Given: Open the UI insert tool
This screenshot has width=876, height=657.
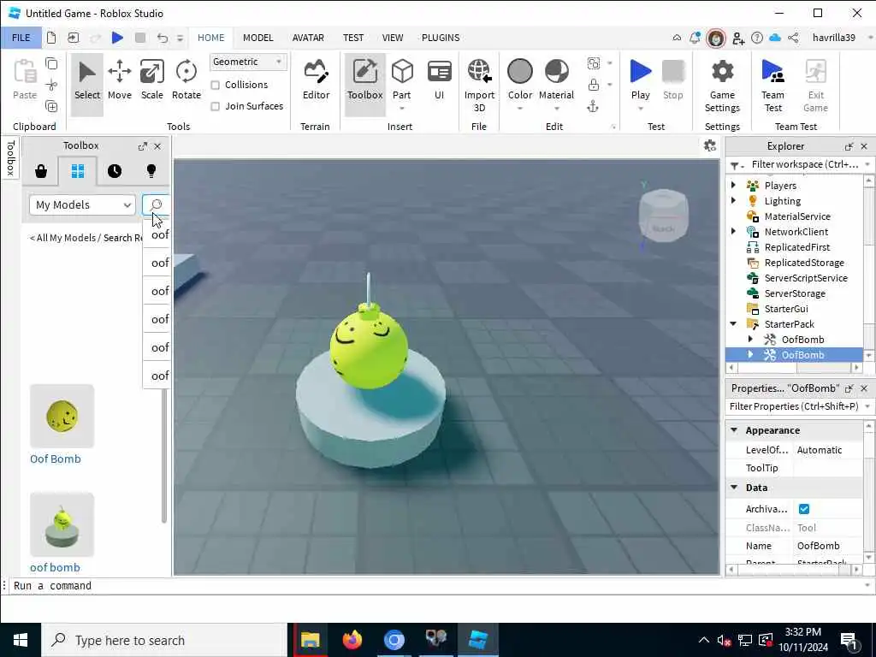Looking at the screenshot, I should tap(439, 81).
